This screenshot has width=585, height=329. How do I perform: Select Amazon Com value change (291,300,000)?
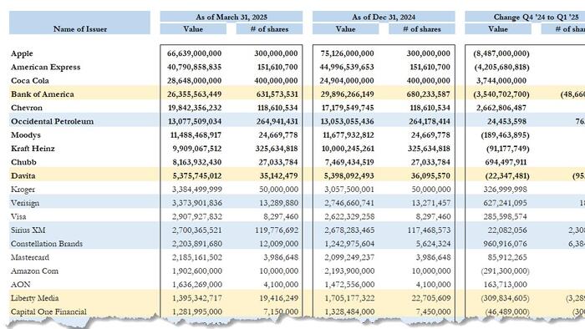click(x=505, y=271)
